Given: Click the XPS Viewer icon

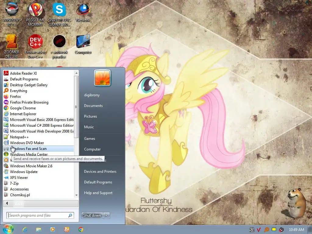Looking at the screenshot, I should pos(6,178).
